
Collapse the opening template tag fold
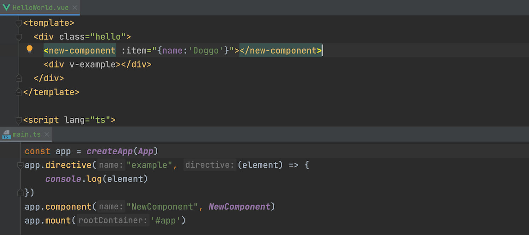pos(19,23)
